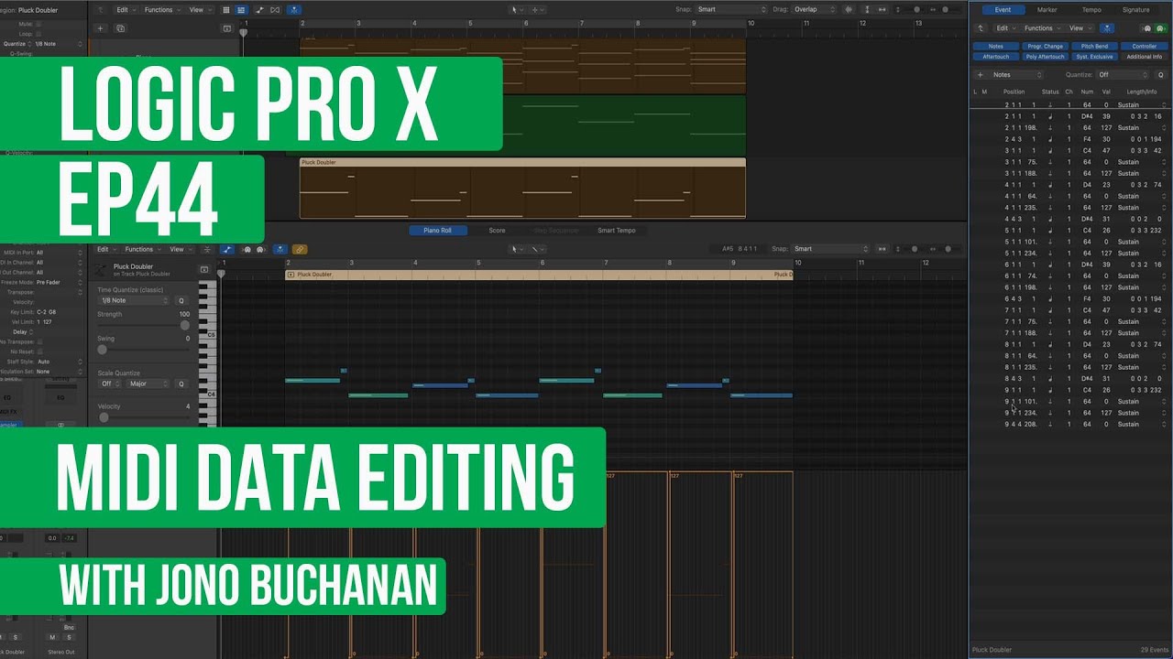Toggle Catch Playhead icon in Piano Roll toolbar
This screenshot has width=1173, height=659.
280,249
